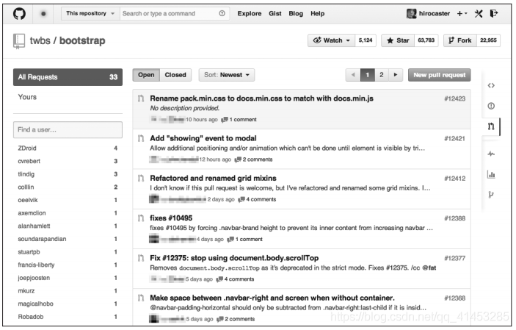Open the Graphs bar-chart icon
Image resolution: width=516 pixels, height=330 pixels.
(x=491, y=174)
